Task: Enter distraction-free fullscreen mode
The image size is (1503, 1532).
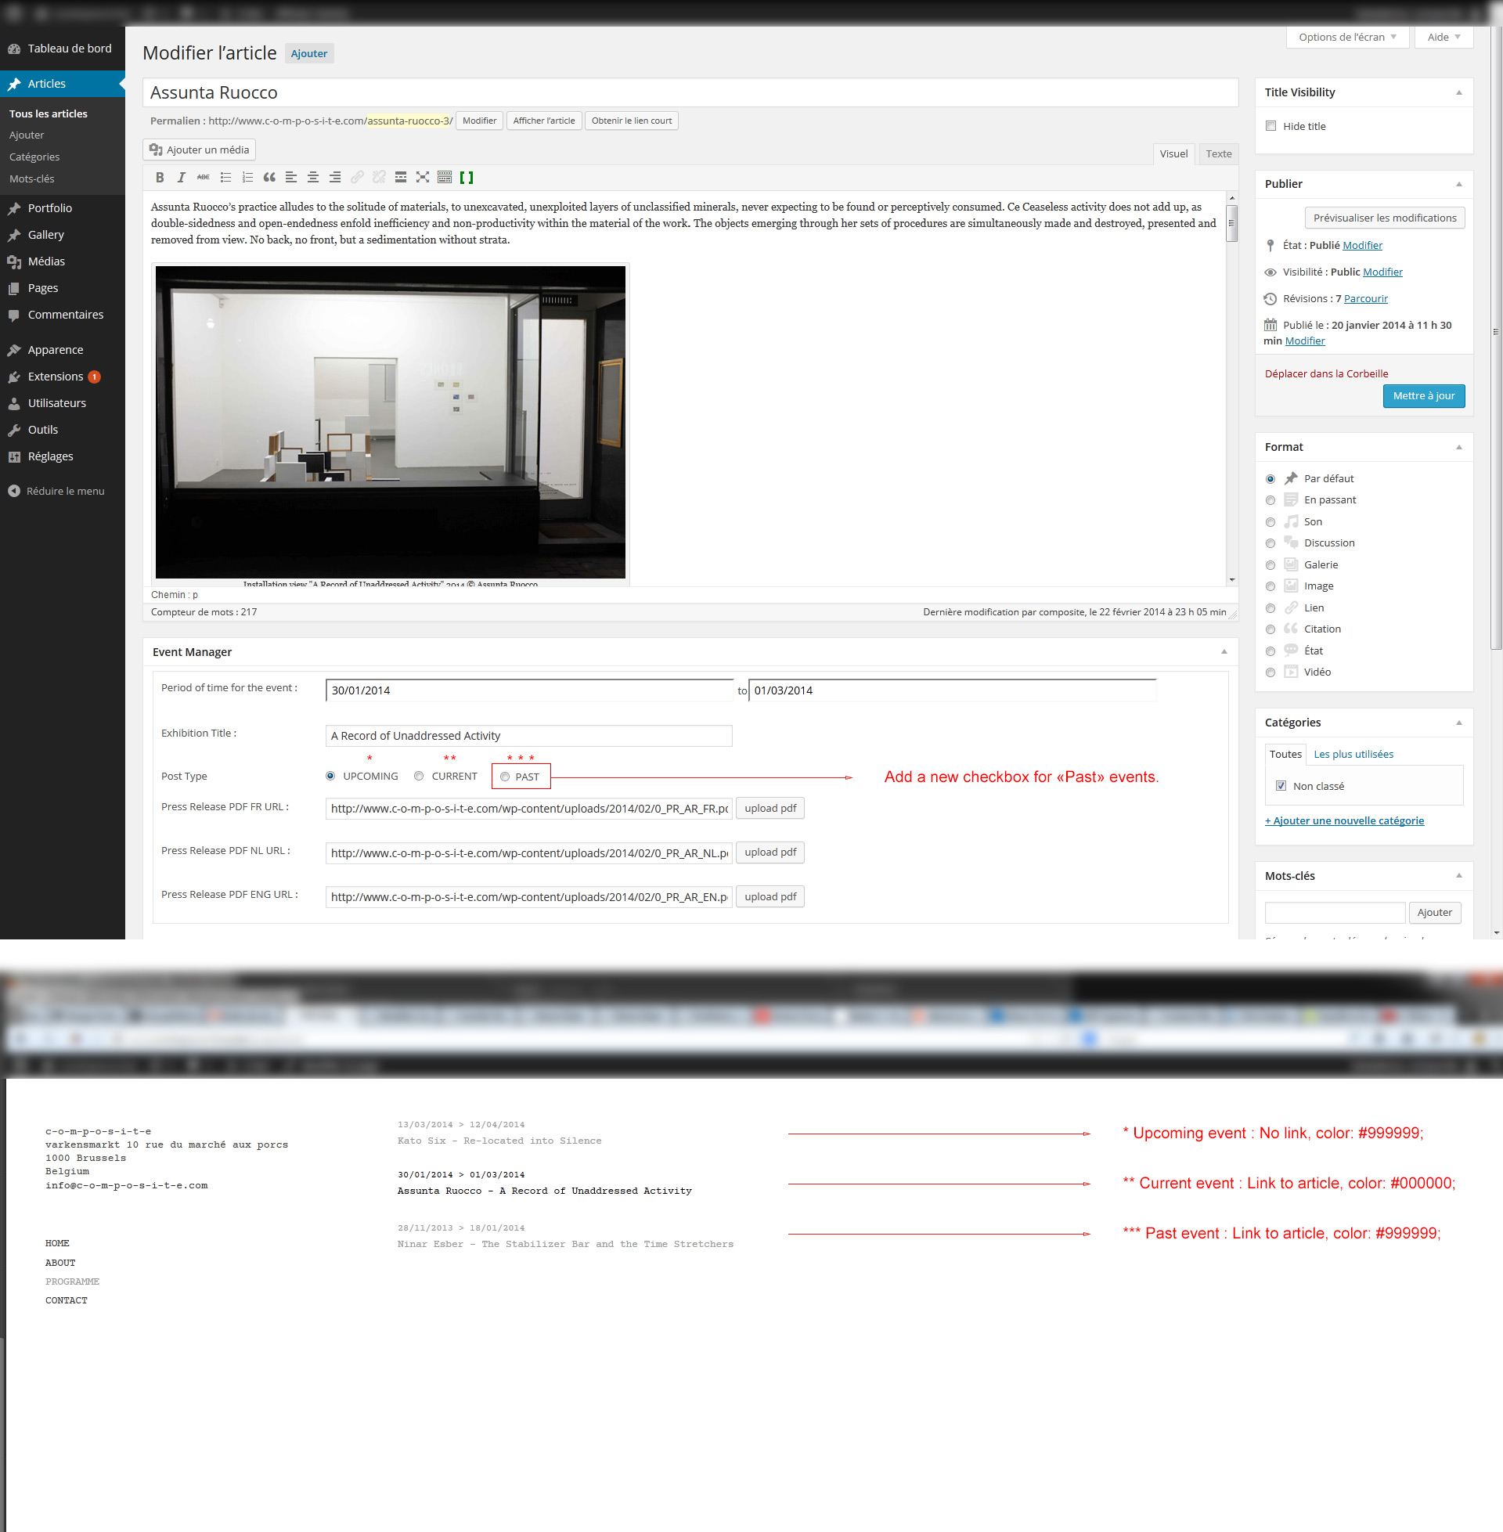Action: (x=422, y=177)
